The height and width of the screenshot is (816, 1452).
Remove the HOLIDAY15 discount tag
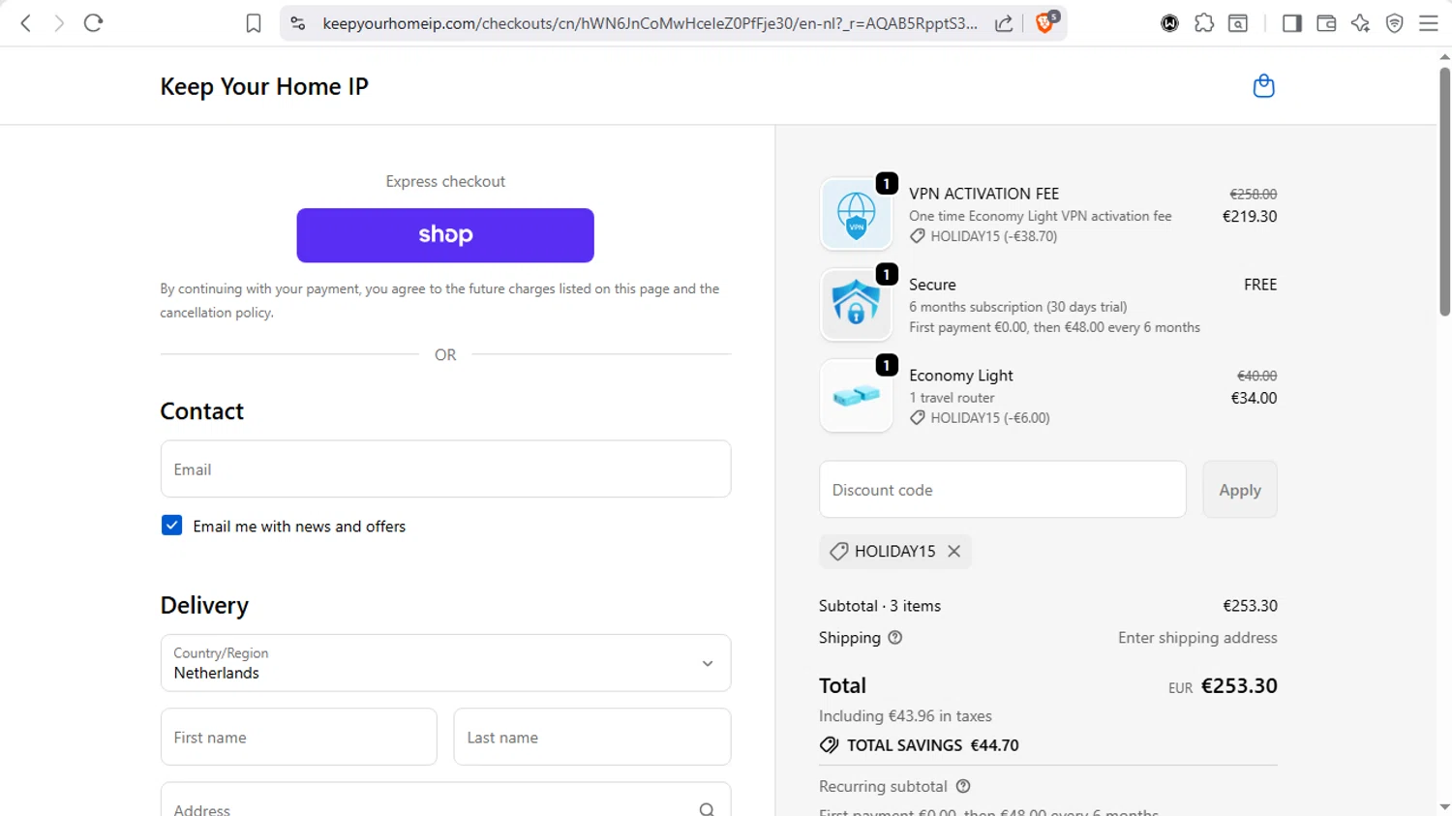click(954, 551)
